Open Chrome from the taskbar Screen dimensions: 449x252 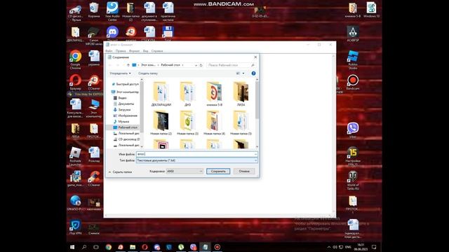(109, 247)
